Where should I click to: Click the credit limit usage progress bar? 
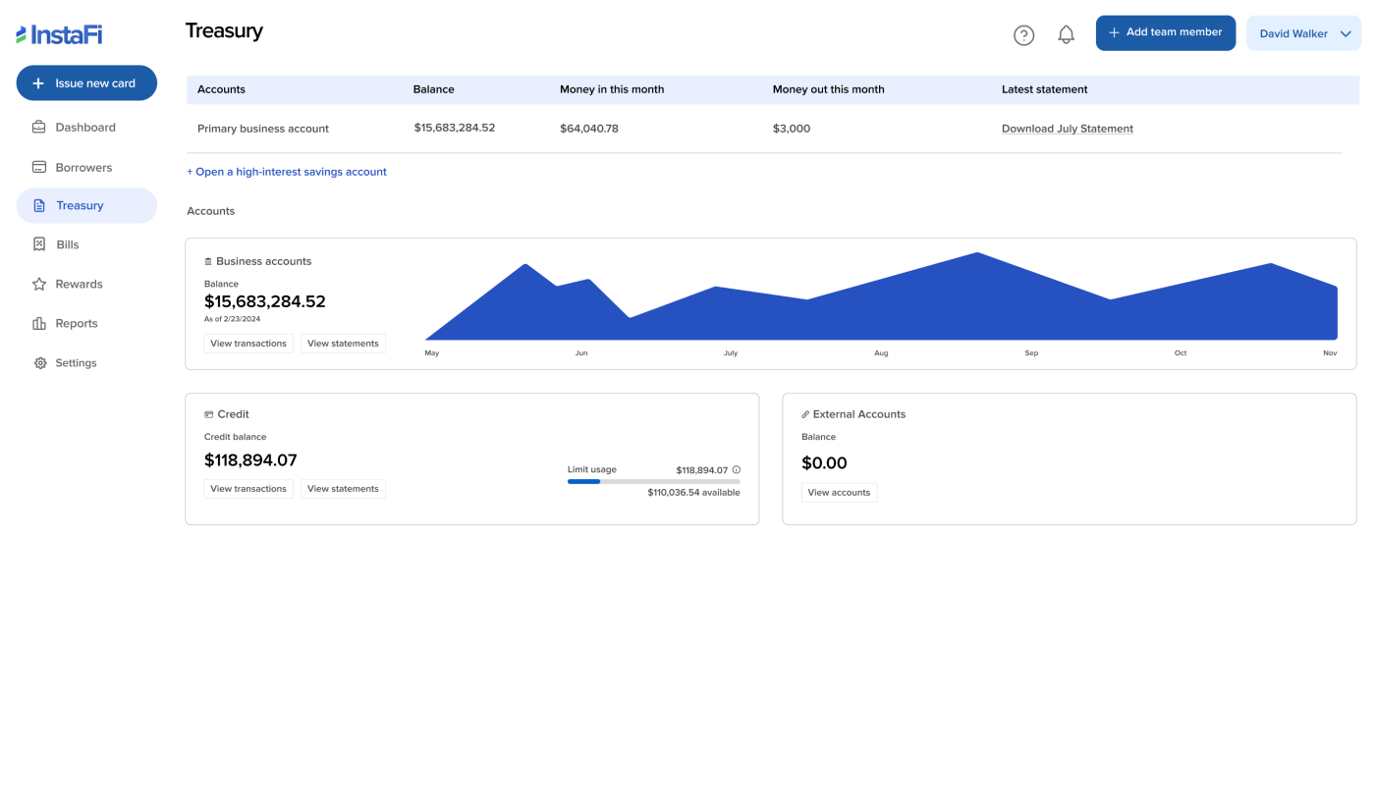[653, 481]
